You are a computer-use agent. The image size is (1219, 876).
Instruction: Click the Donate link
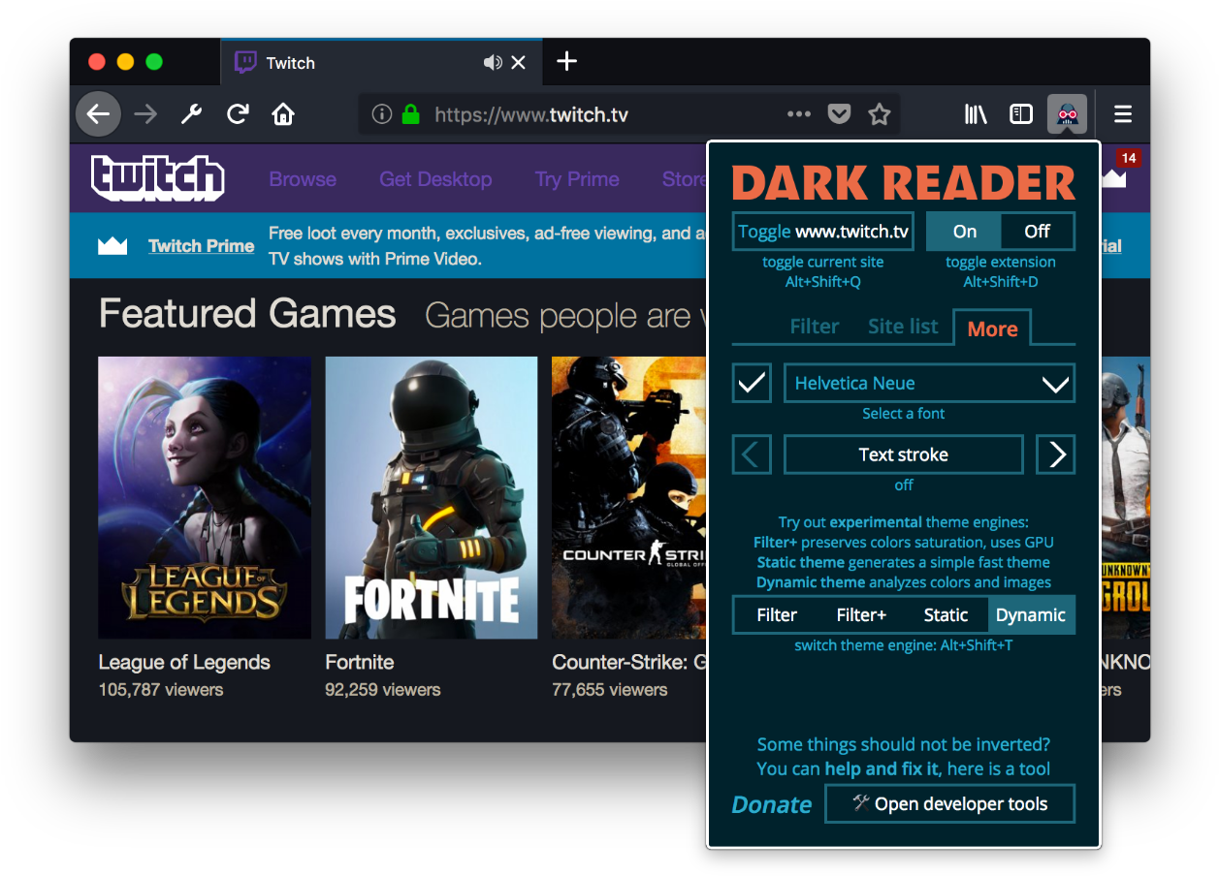pyautogui.click(x=772, y=804)
